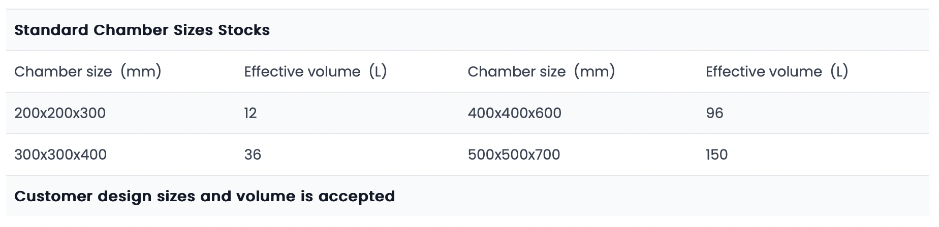Select the first Chamber size (mm) header

88,71
